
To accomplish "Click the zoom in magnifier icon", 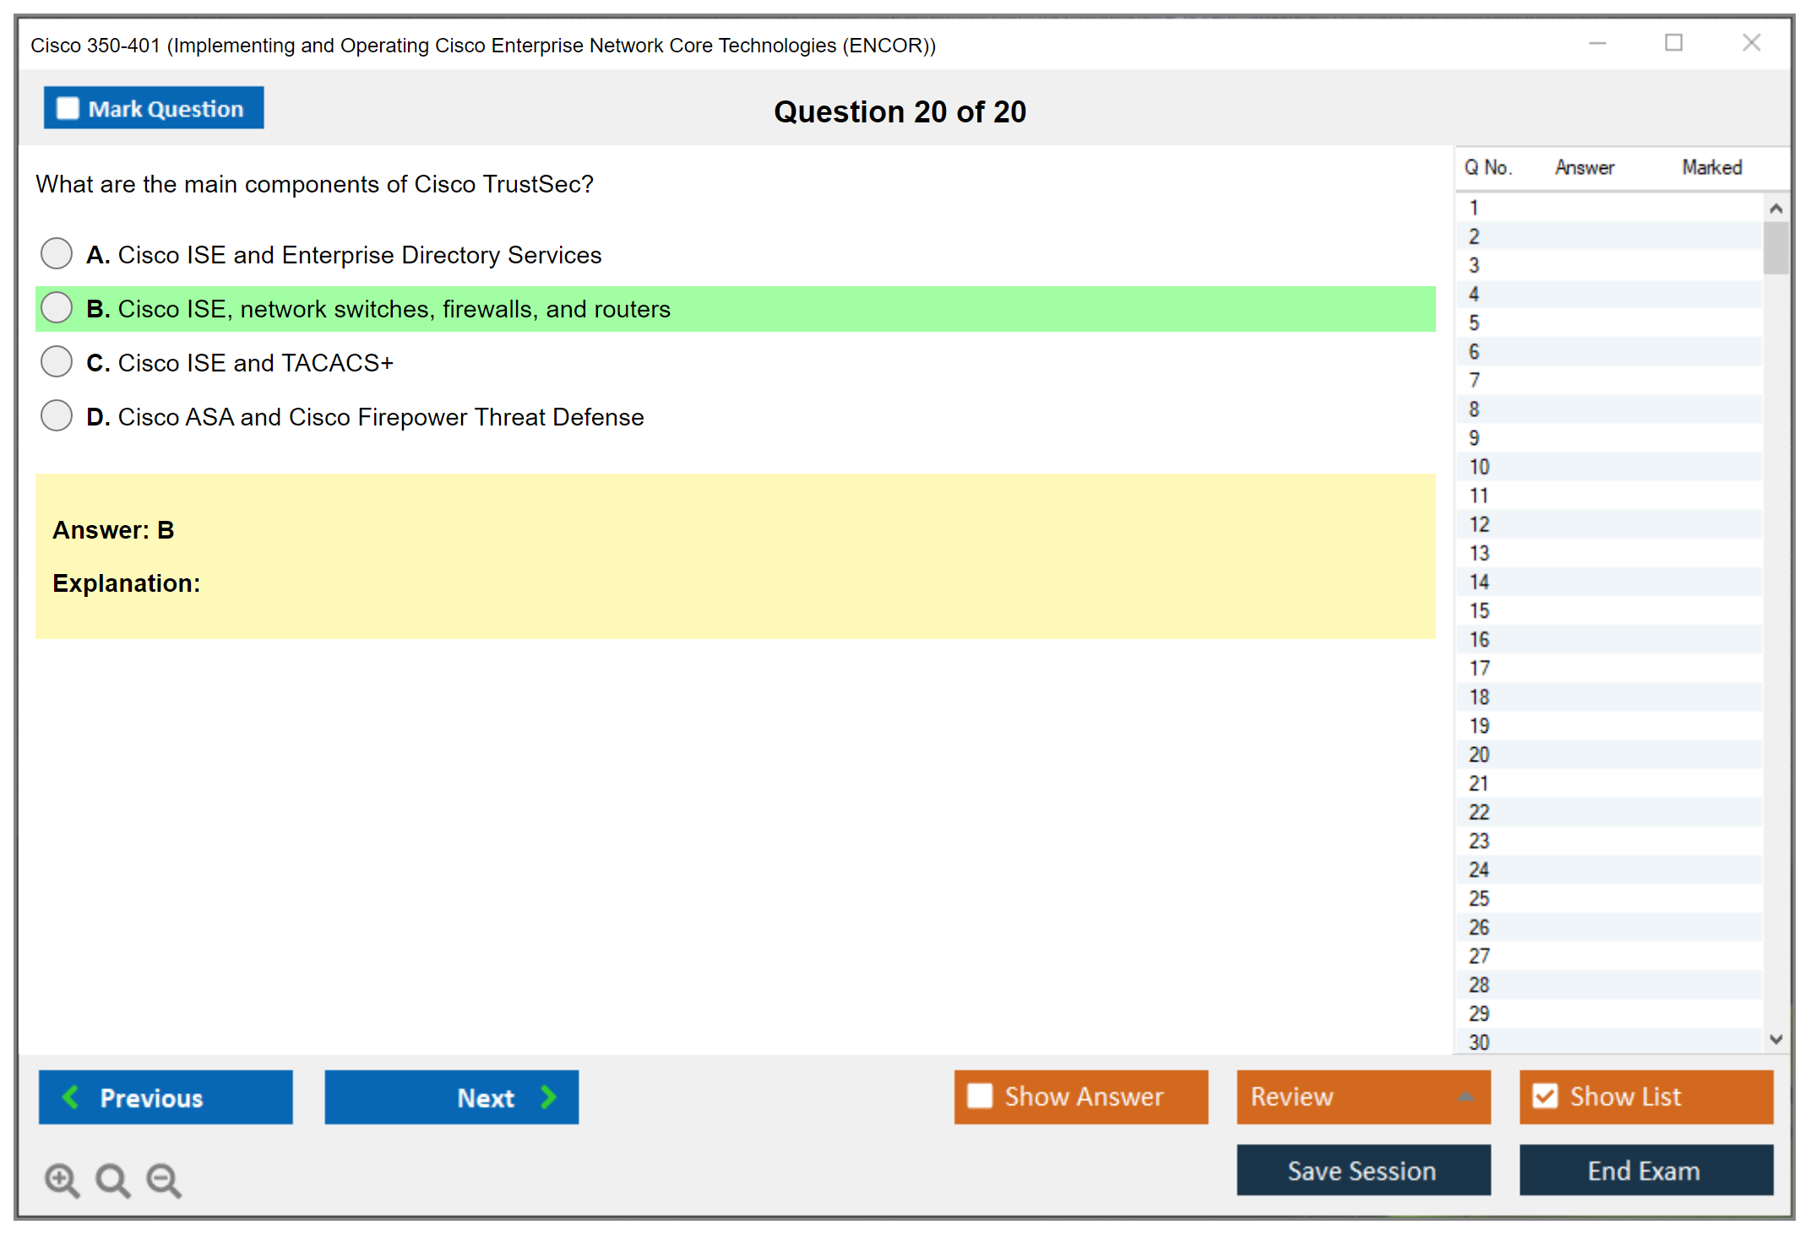I will (62, 1179).
